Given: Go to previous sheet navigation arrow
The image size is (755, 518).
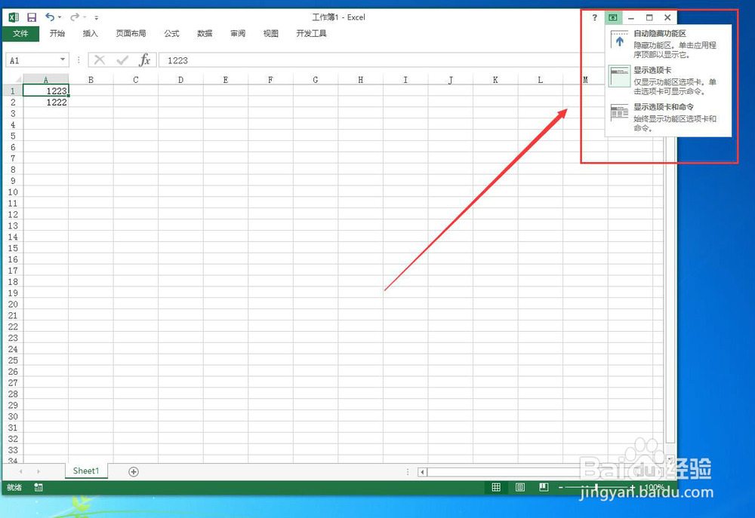Looking at the screenshot, I should click(20, 471).
